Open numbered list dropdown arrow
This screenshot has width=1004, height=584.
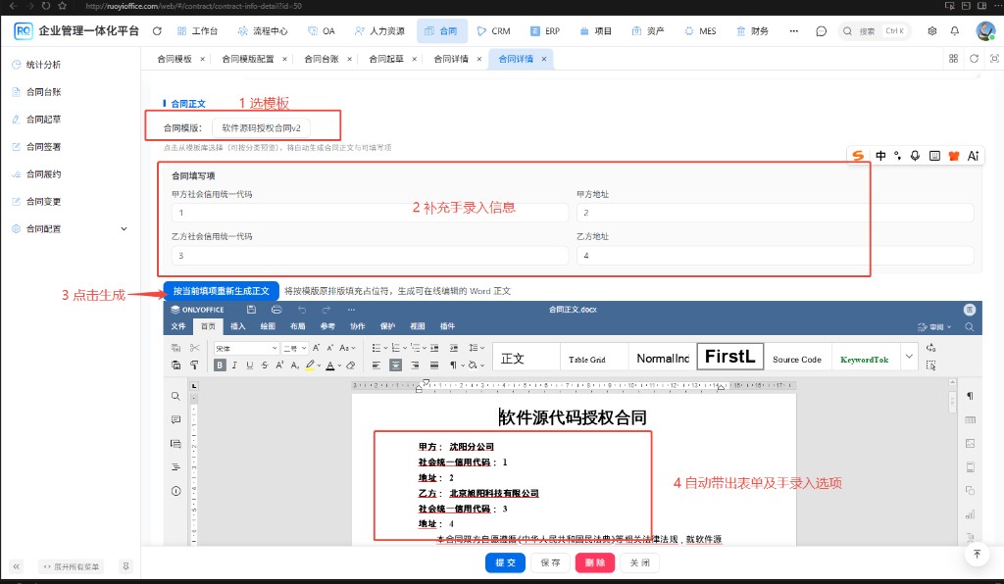(x=405, y=347)
